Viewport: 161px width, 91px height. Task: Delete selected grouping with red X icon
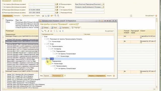(51, 31)
